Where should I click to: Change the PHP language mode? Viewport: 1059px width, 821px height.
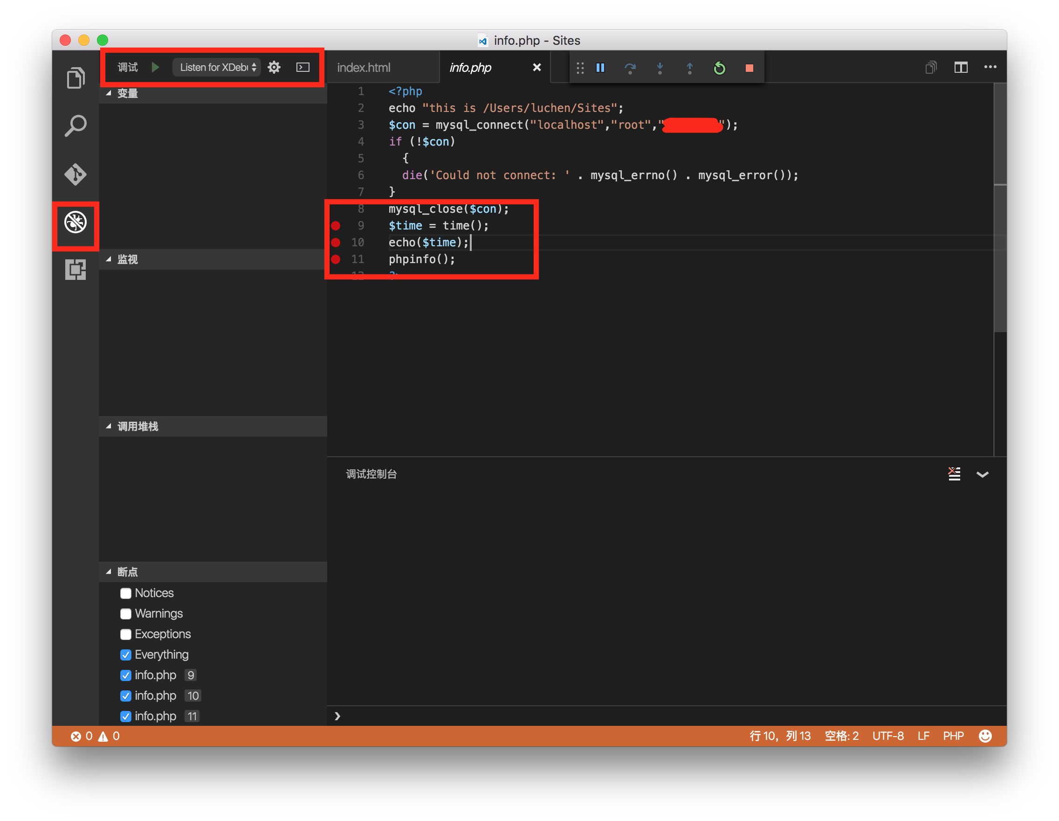(x=953, y=736)
